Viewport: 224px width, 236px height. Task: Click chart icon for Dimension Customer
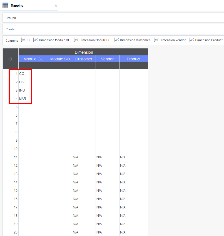coord(117,40)
